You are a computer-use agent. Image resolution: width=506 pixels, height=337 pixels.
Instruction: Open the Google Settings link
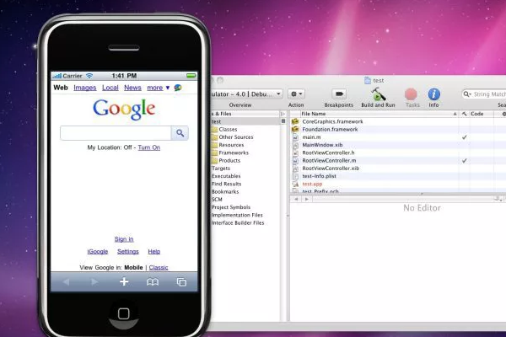128,252
